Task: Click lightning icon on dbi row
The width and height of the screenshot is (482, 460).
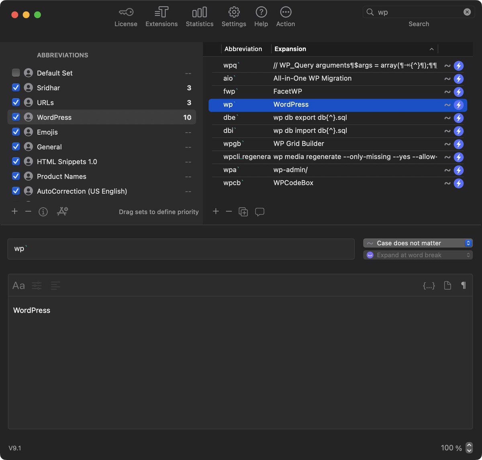Action: [x=459, y=131]
